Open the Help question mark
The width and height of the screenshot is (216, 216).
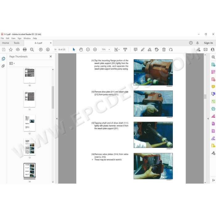191,43
